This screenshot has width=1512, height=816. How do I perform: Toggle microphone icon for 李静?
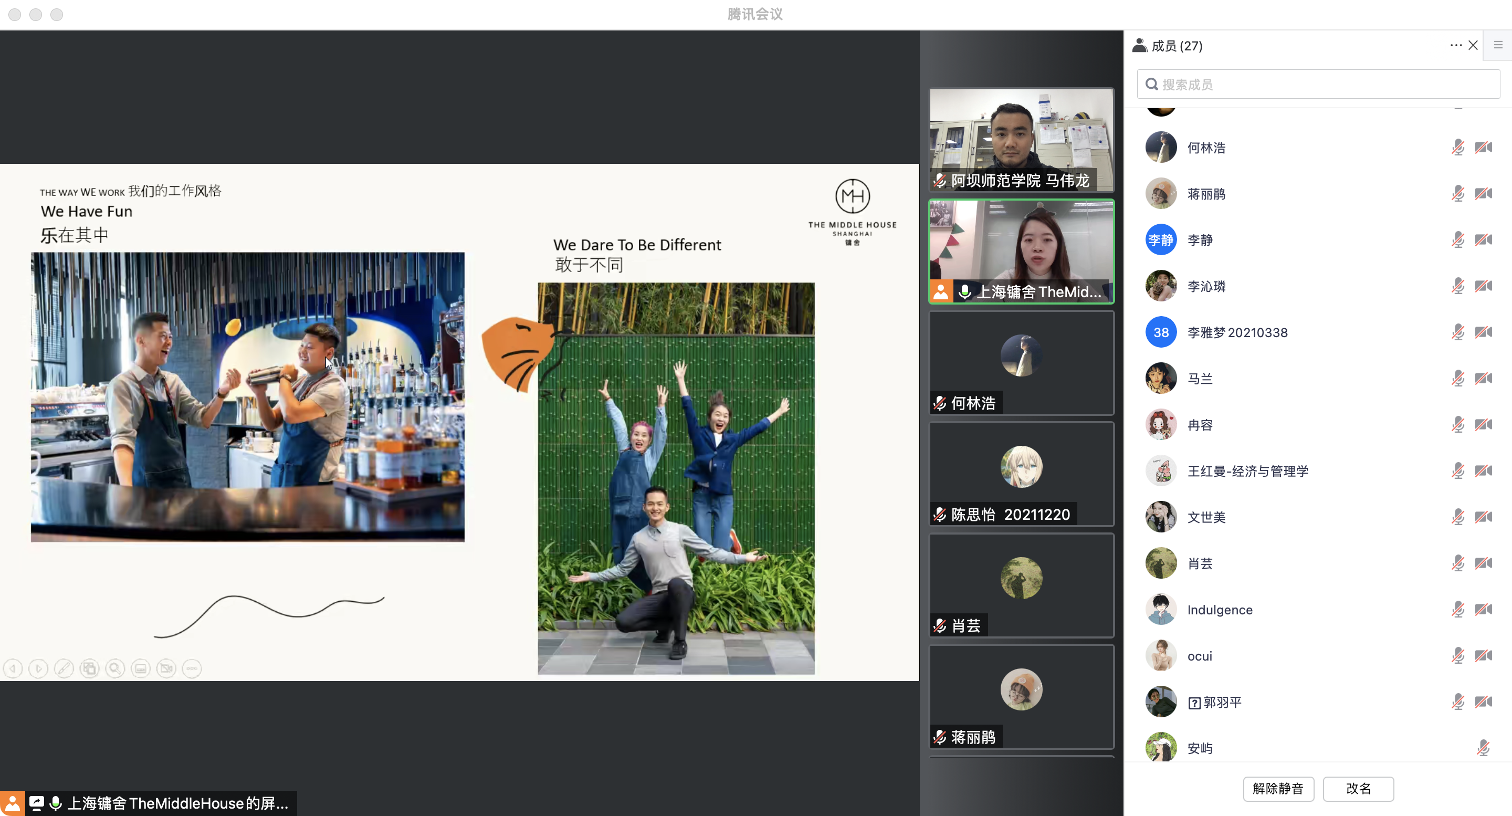pyautogui.click(x=1458, y=239)
